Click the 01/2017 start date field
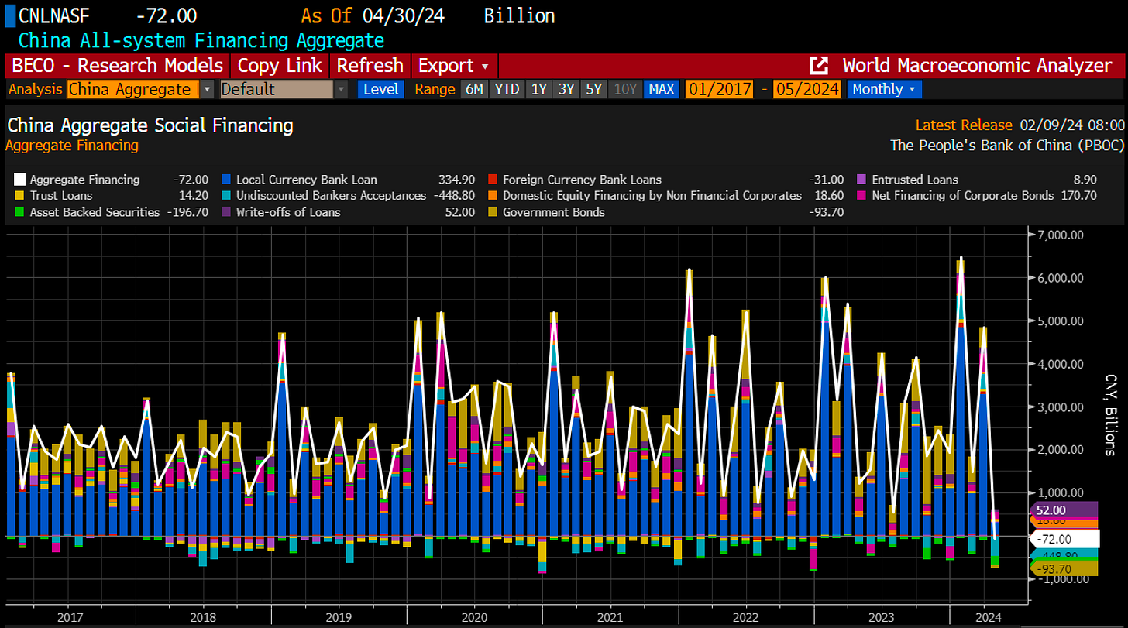The height and width of the screenshot is (628, 1128). 718,90
